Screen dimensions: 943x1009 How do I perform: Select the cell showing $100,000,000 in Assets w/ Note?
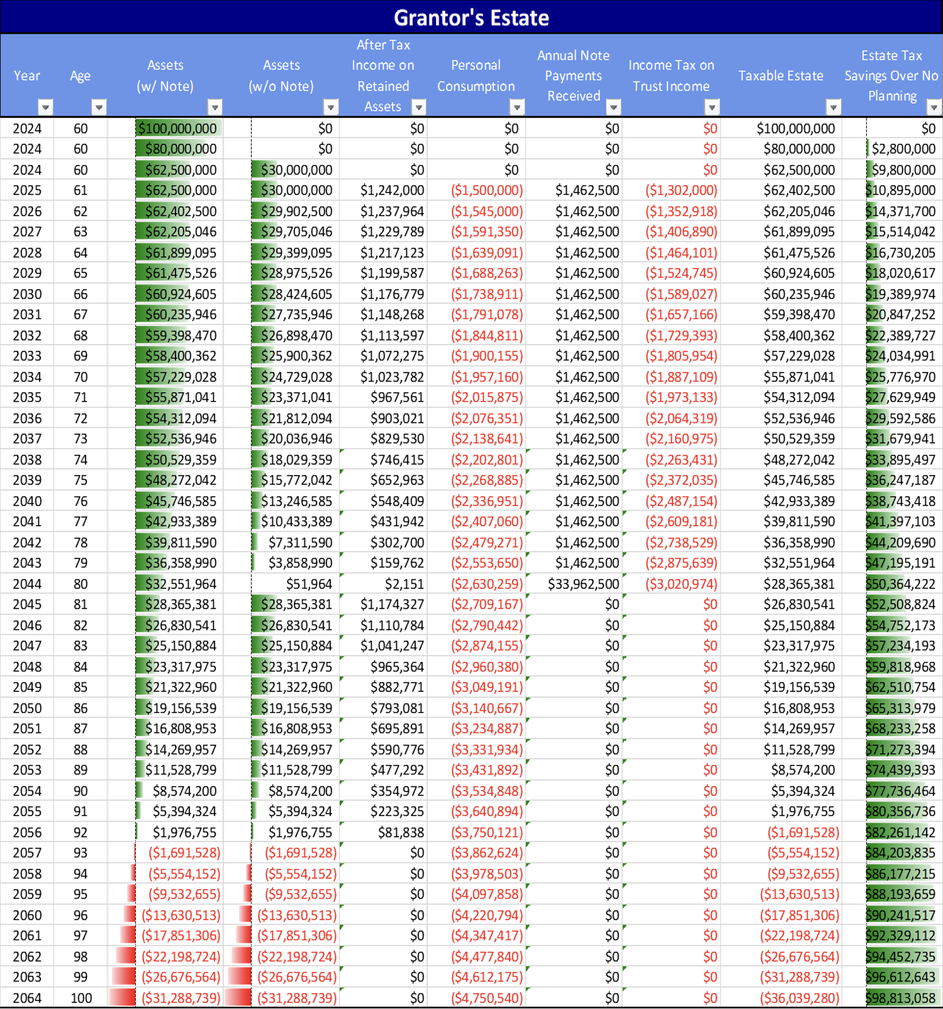pos(166,129)
